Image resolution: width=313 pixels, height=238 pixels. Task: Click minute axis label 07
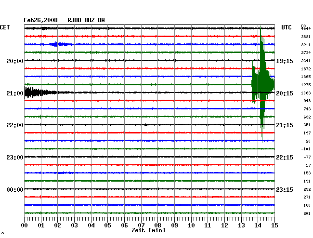[141, 225]
